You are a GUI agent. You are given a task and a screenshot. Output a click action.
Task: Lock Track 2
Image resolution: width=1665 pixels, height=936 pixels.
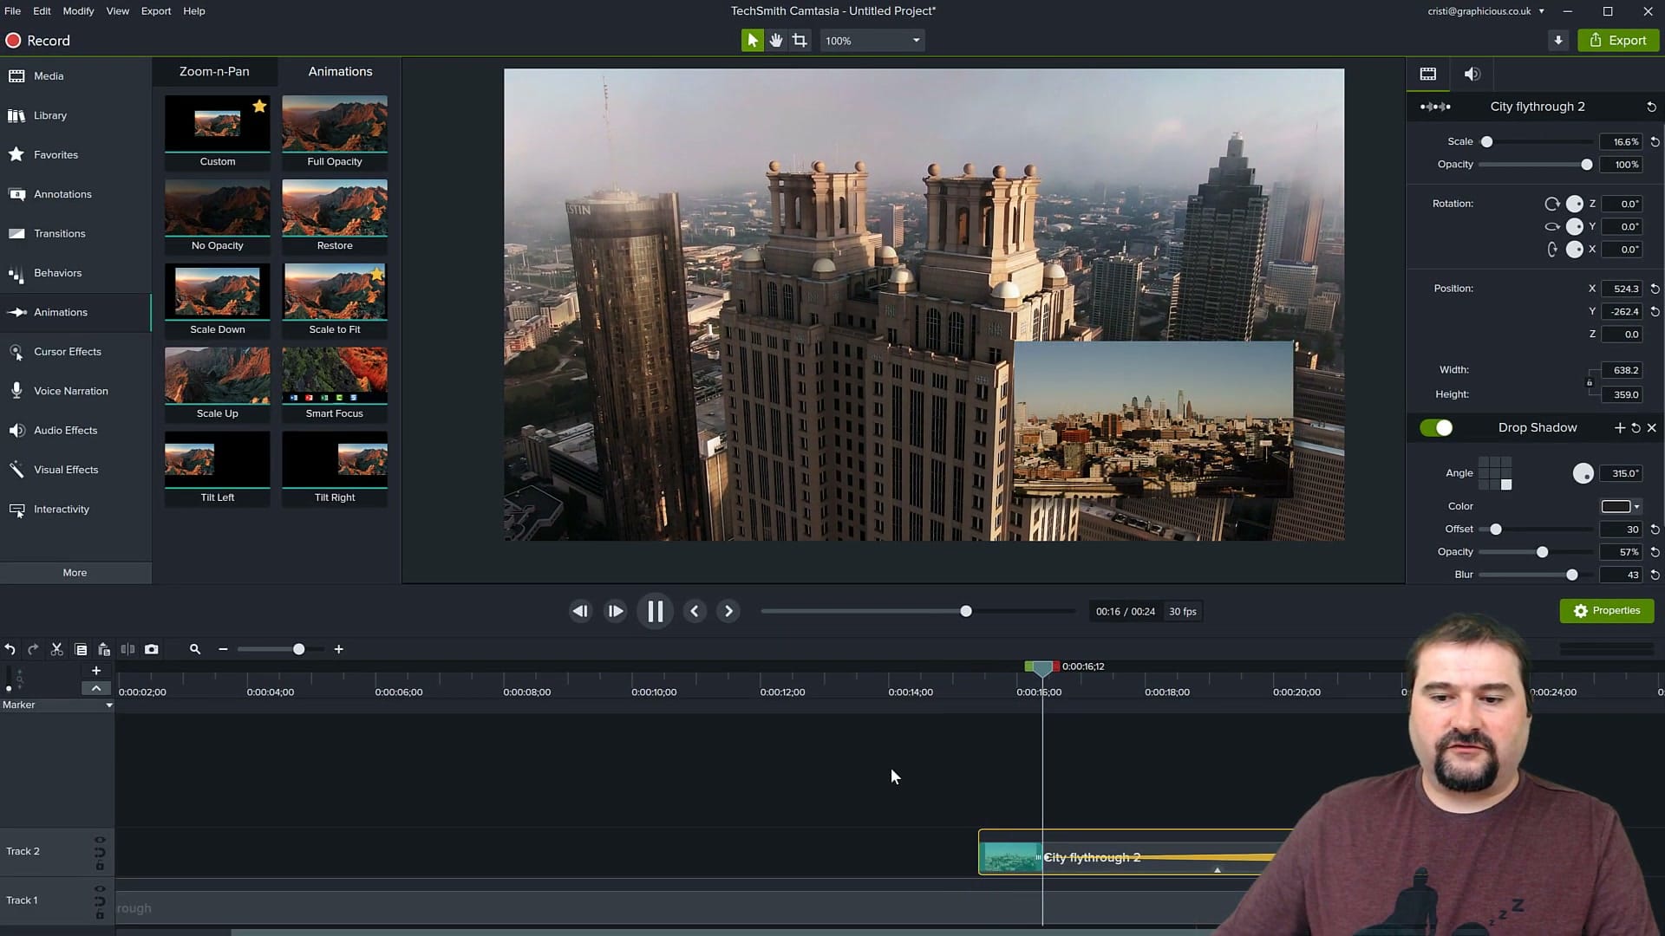[100, 864]
